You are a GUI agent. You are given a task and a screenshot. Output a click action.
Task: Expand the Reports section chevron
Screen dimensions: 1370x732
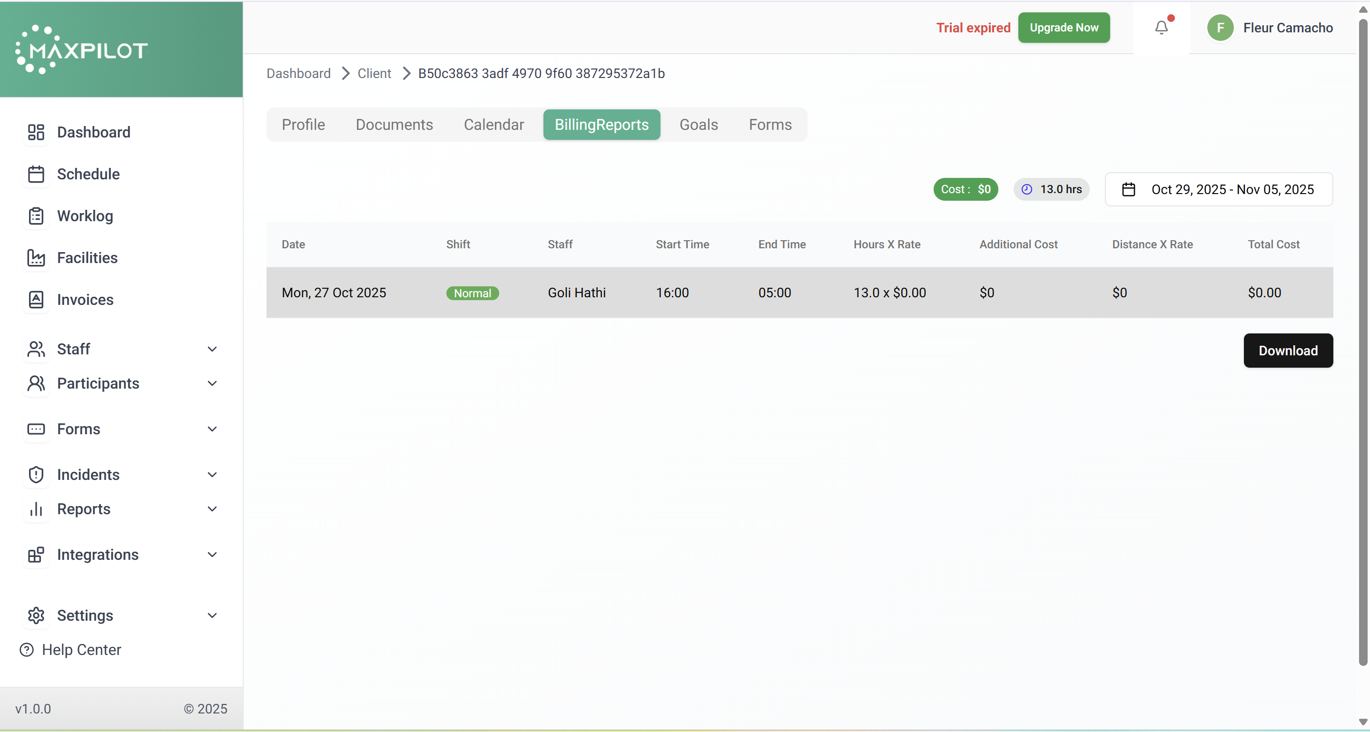click(212, 509)
